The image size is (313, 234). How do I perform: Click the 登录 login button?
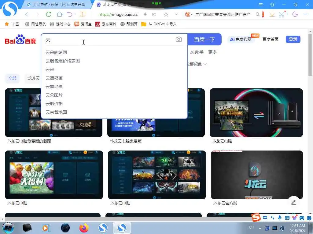pos(293,39)
